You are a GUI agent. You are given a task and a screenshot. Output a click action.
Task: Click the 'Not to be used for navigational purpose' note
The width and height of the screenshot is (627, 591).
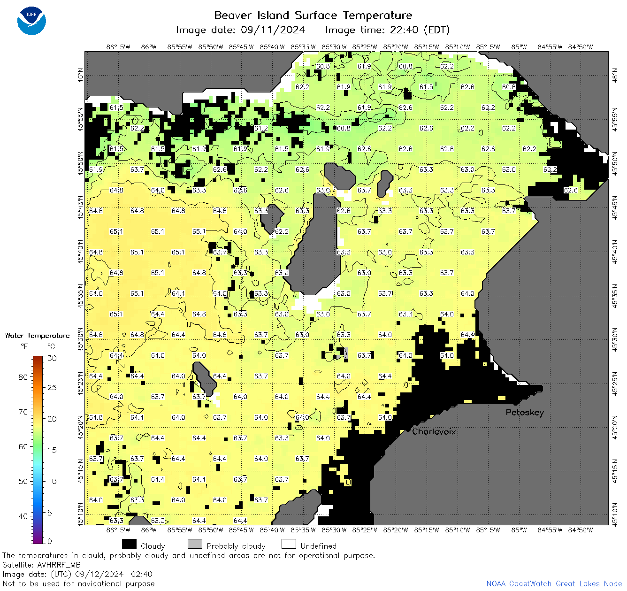[78, 583]
